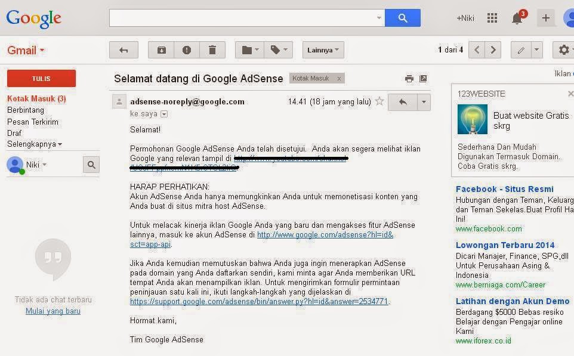This screenshot has width=574, height=356.
Task: Open the Facebook - Situs Resmi ad
Action: point(504,189)
